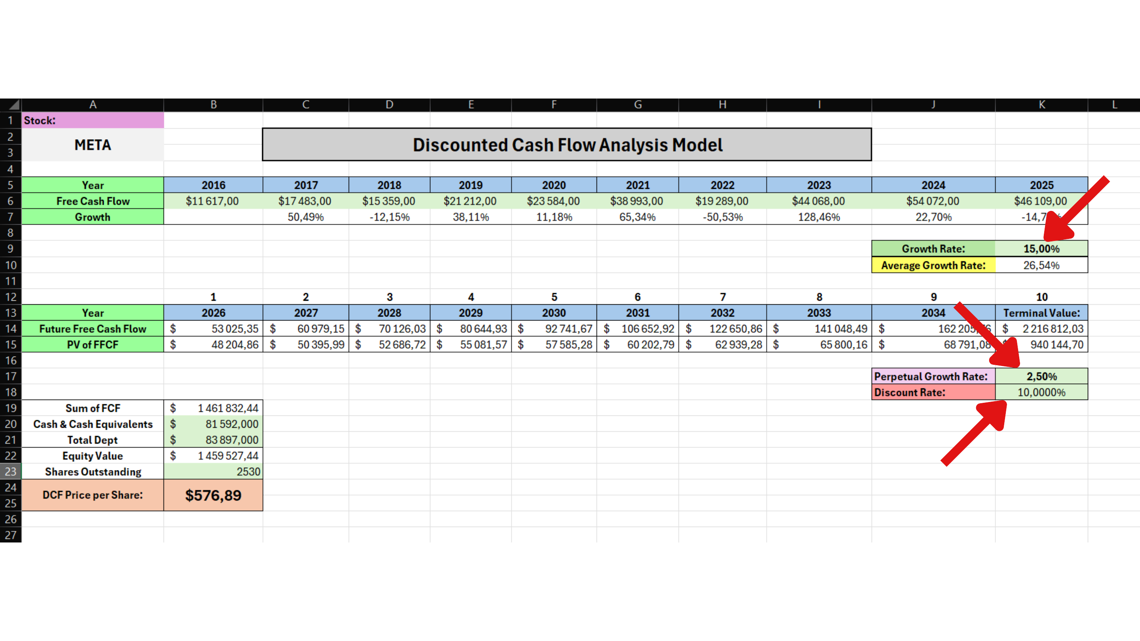Select the 'PV of FFCF' row label
Image resolution: width=1140 pixels, height=641 pixels.
click(x=93, y=345)
